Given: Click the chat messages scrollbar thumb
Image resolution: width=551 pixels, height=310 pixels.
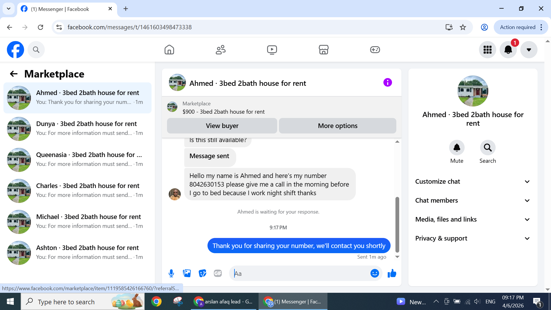Looking at the screenshot, I should click(397, 224).
